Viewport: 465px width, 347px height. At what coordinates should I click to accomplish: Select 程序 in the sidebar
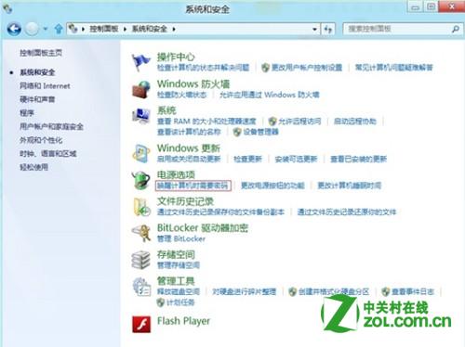(27, 113)
